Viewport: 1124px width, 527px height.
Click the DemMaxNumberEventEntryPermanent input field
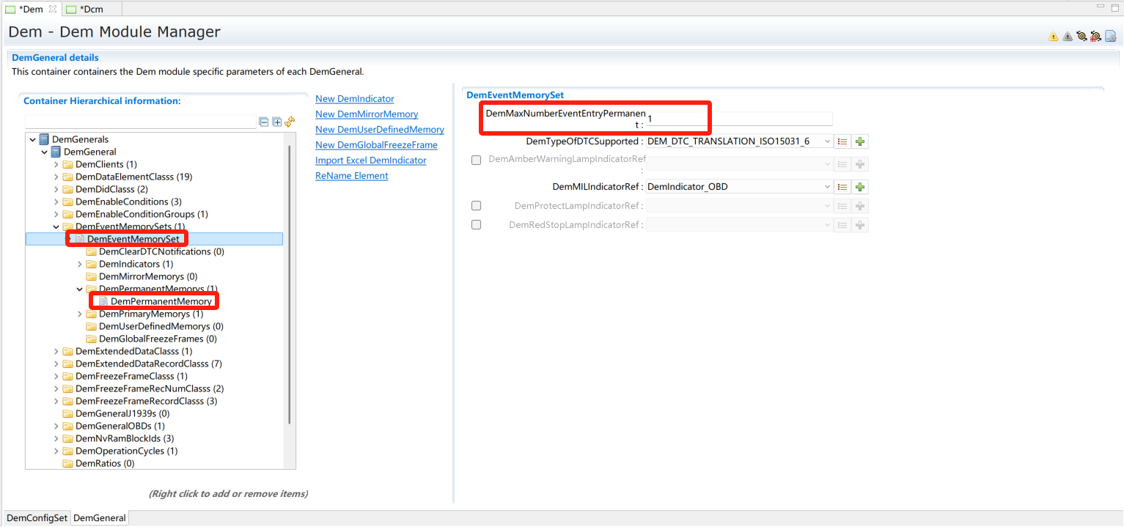(738, 119)
